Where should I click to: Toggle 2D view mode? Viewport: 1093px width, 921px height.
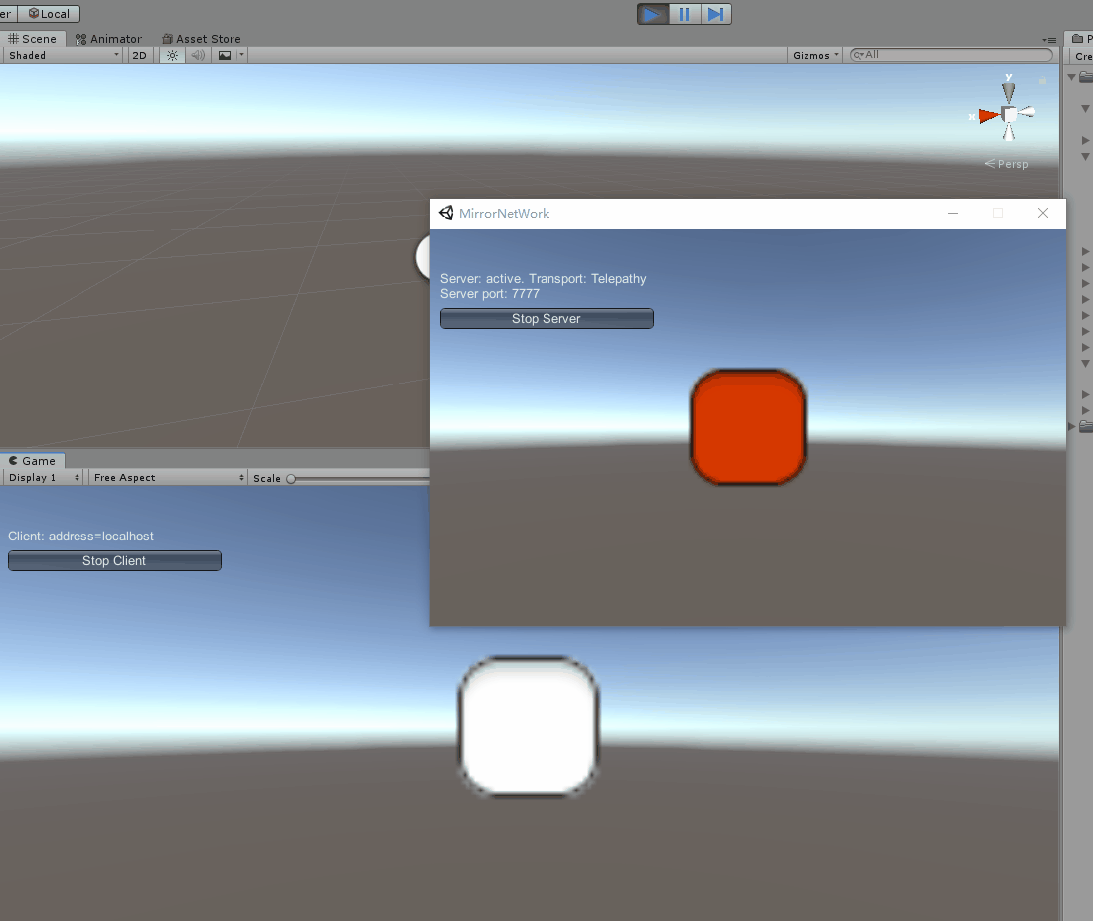point(139,55)
